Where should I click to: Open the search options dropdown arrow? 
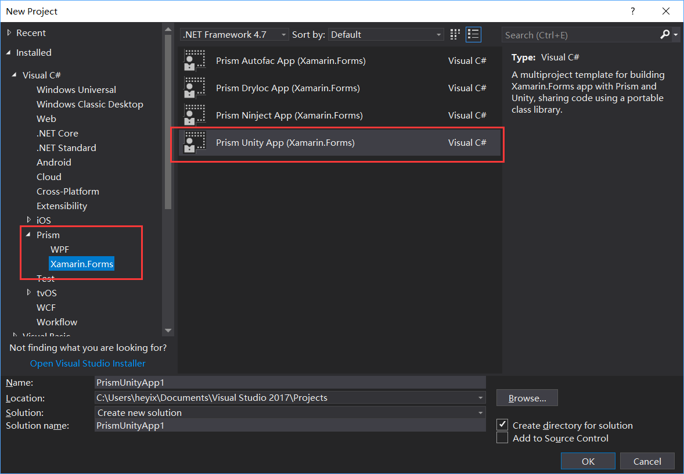(x=676, y=35)
